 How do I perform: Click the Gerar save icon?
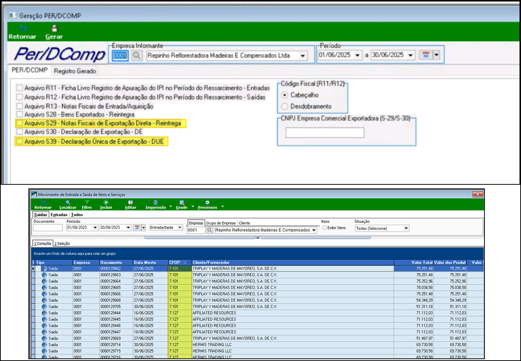(55, 28)
